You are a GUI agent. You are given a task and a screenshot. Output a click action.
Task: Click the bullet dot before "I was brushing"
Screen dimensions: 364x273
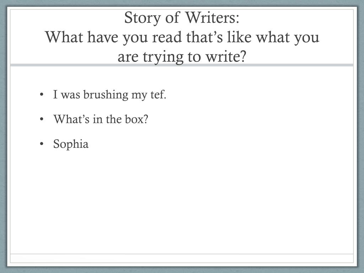pos(42,95)
